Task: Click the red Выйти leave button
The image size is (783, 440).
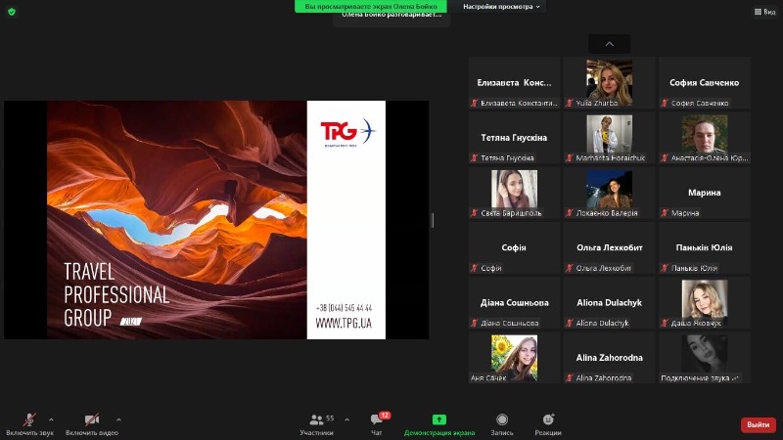Action: (x=758, y=424)
